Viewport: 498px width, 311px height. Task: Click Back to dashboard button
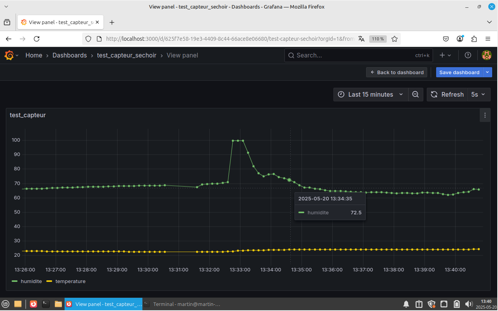396,72
